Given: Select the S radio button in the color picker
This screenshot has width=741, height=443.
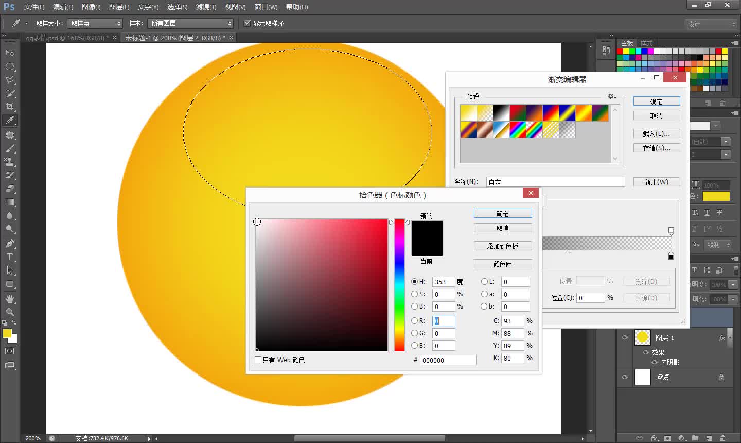Looking at the screenshot, I should (415, 294).
